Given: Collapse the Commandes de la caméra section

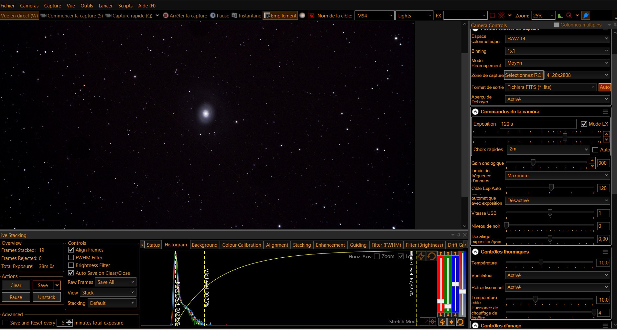Looking at the screenshot, I should pyautogui.click(x=475, y=112).
